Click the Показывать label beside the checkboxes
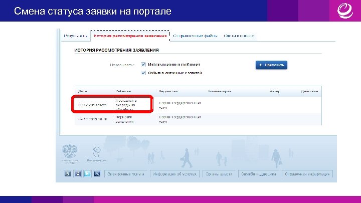Image resolution: width=361 pixels, height=203 pixels. coord(122,65)
